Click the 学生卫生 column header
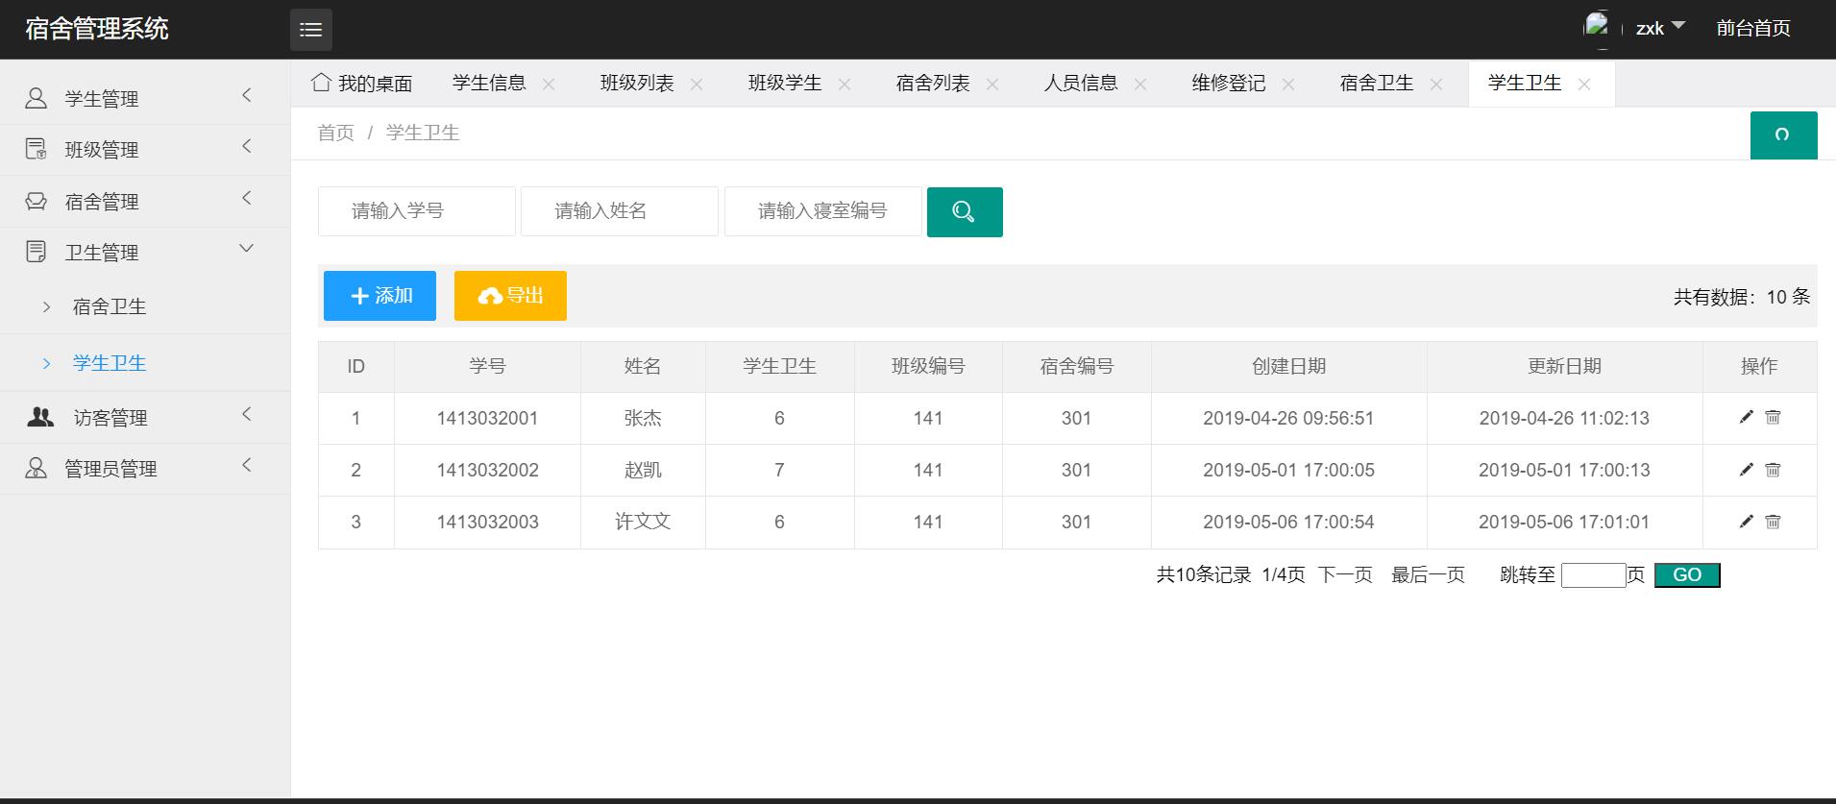The image size is (1836, 804). (x=779, y=366)
